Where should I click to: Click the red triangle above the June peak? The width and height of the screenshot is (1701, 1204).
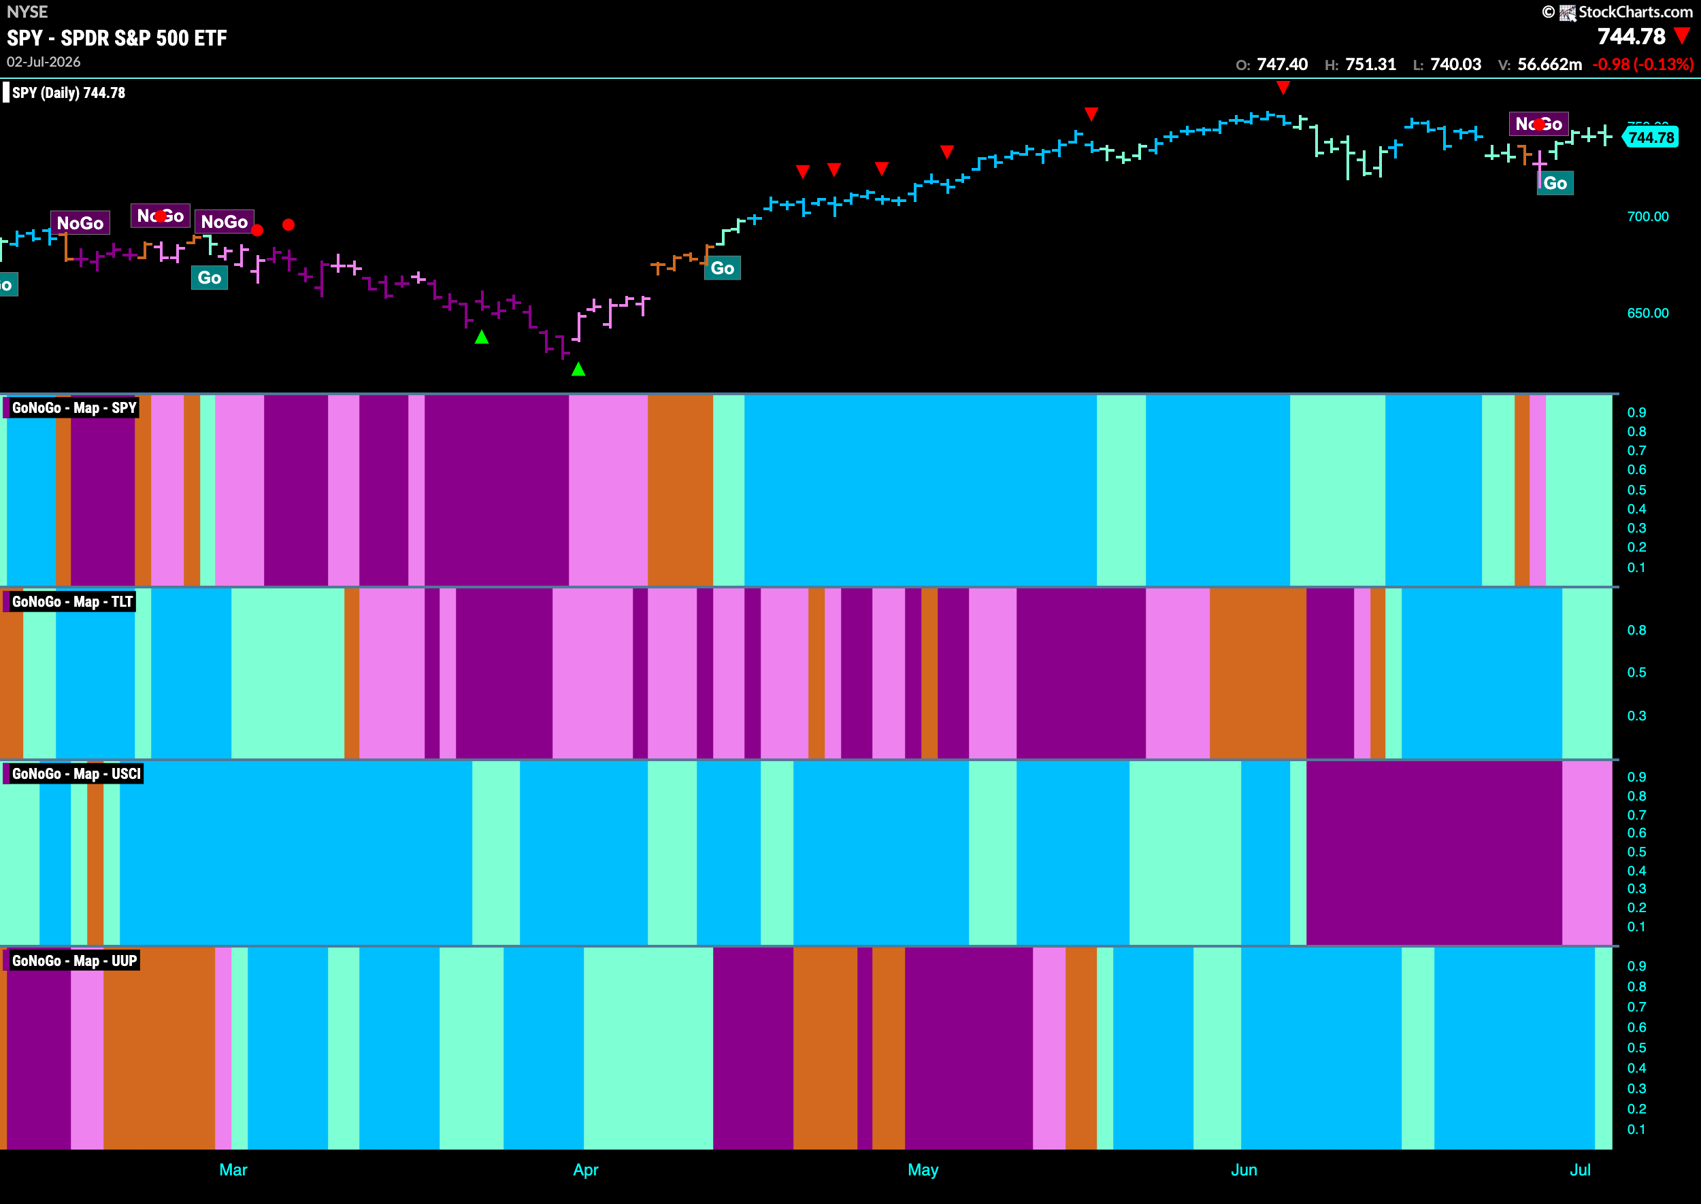tap(1283, 88)
